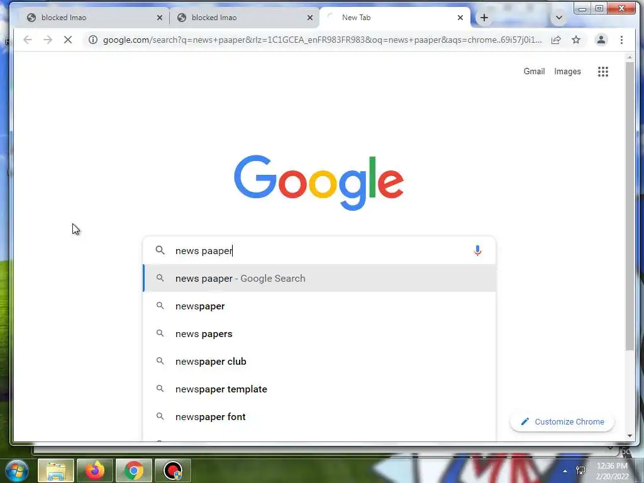View site information icon in address bar

coord(93,40)
